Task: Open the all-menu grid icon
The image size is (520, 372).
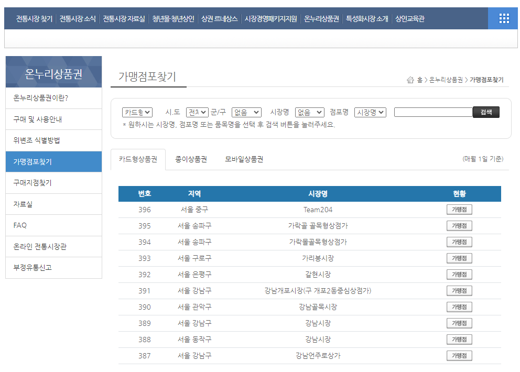Action: pyautogui.click(x=504, y=18)
